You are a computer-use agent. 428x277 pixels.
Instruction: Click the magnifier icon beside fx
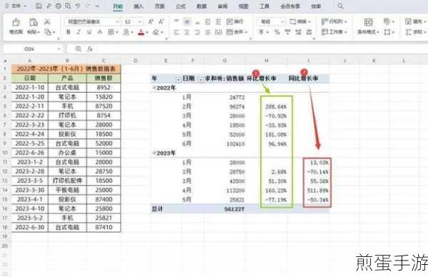[x=78, y=49]
